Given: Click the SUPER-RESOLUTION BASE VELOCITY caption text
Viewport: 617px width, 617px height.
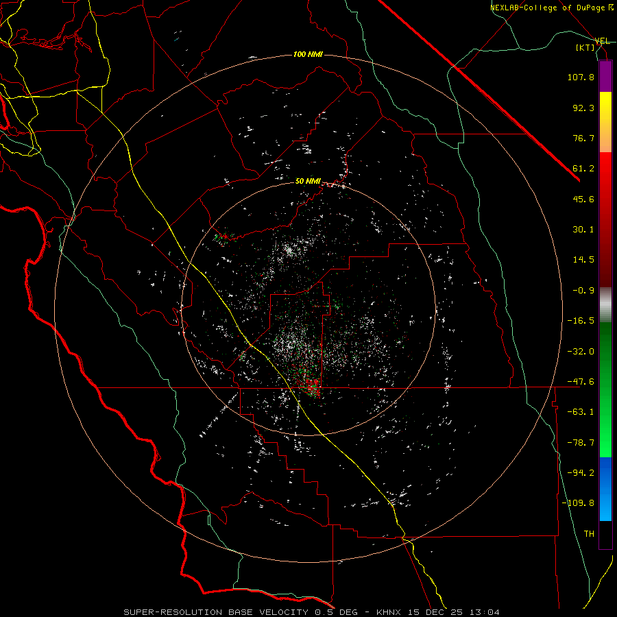Looking at the screenshot, I should [217, 612].
